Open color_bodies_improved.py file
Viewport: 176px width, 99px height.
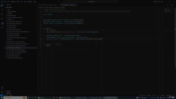[x=15, y=21]
